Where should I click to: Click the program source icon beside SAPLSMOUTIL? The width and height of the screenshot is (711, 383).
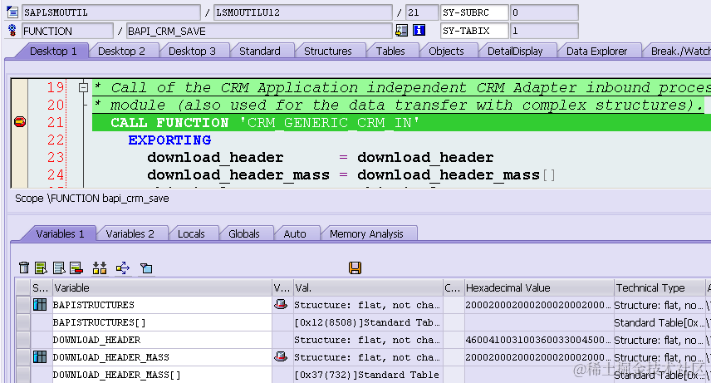[x=12, y=12]
